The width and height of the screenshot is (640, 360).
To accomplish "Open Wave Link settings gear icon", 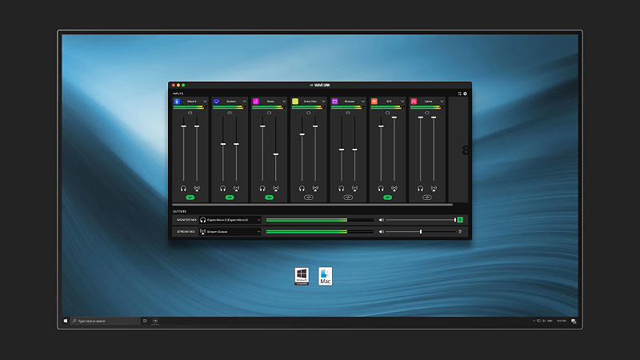I will pos(466,94).
